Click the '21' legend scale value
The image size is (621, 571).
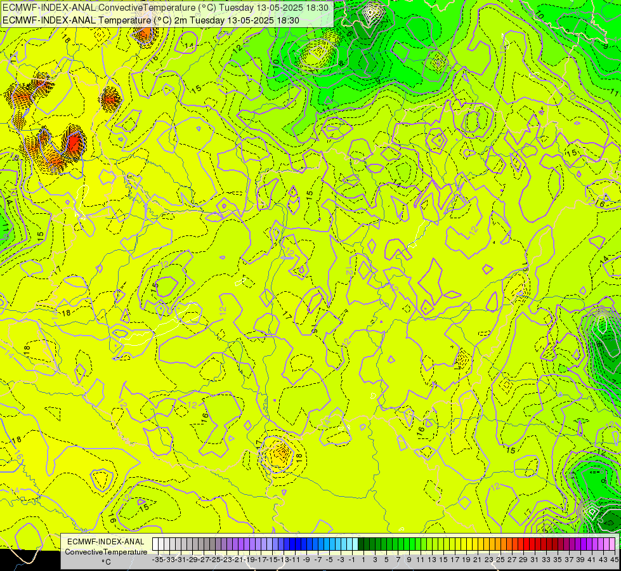477,560
